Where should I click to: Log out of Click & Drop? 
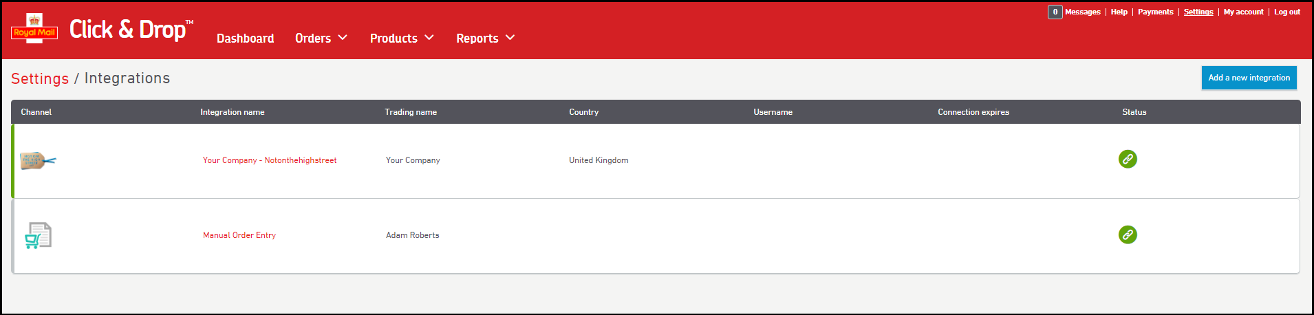(1286, 12)
